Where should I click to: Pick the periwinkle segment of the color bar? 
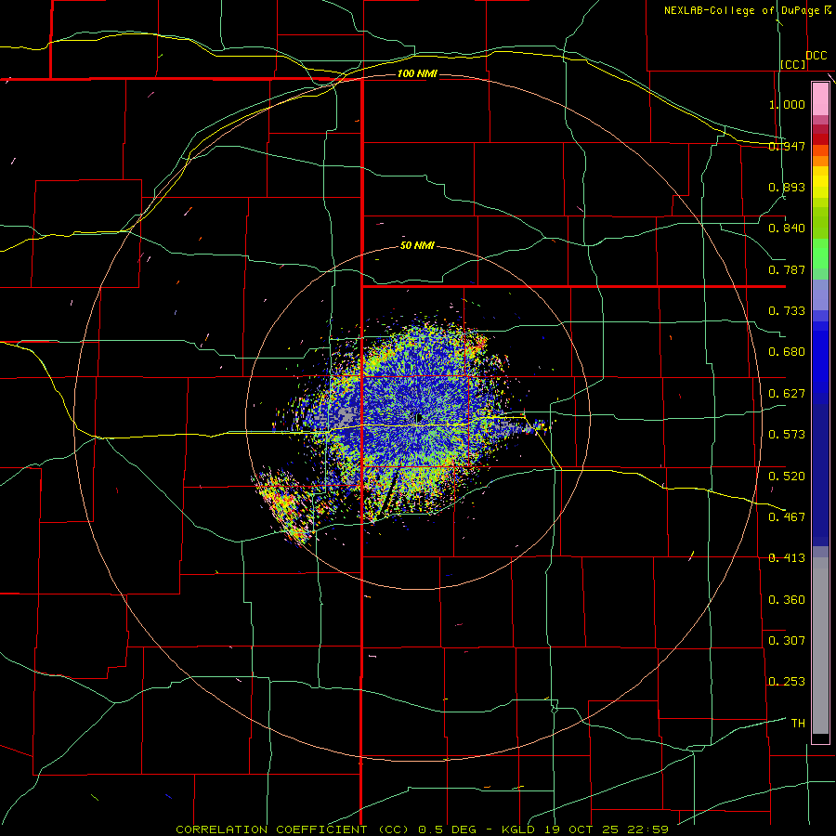click(x=820, y=295)
